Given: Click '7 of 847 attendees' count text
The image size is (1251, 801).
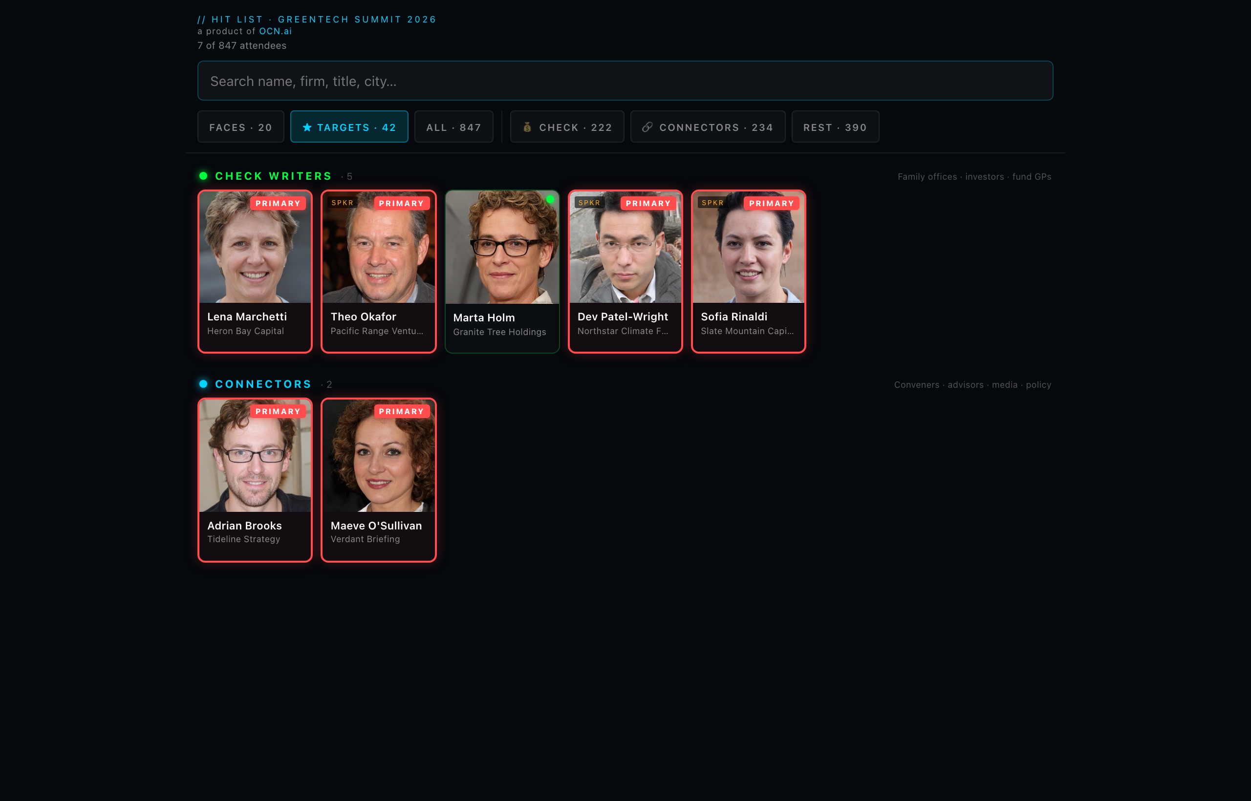Looking at the screenshot, I should 242,45.
